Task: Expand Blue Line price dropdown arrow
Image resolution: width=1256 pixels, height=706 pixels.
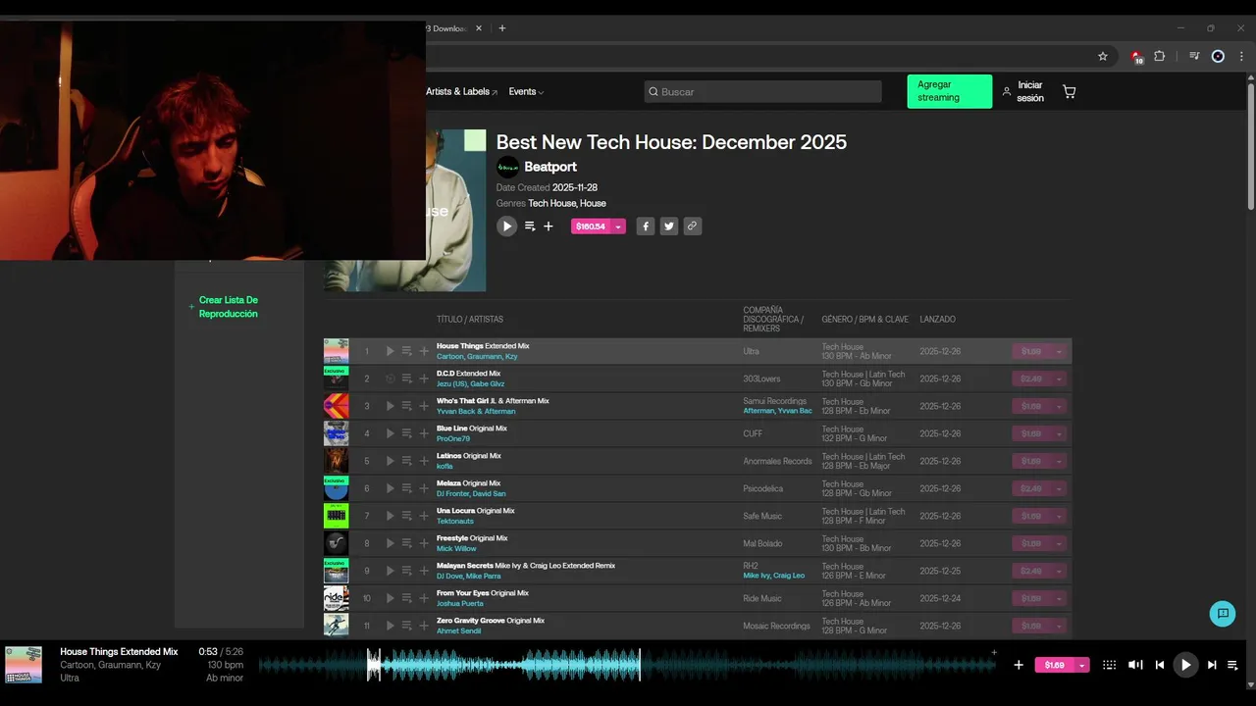Action: point(1059,433)
